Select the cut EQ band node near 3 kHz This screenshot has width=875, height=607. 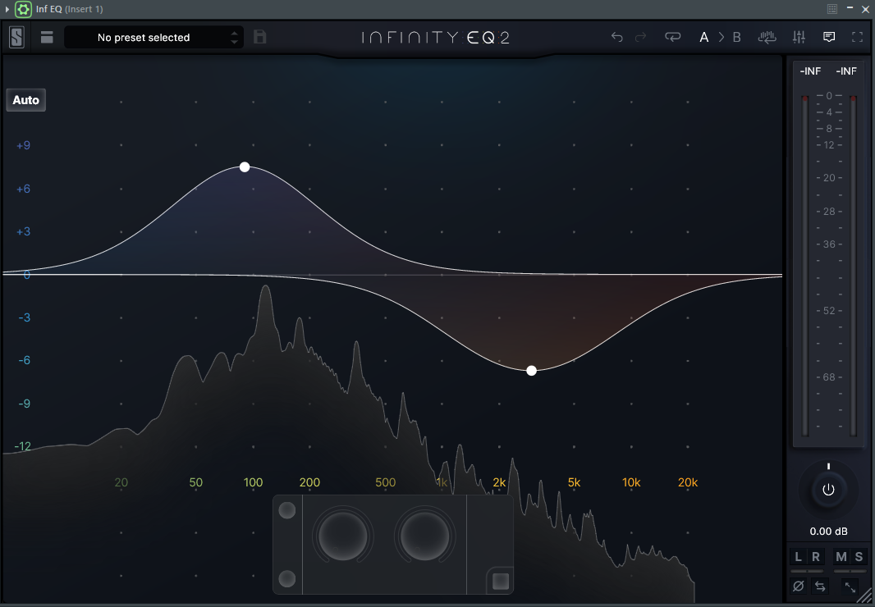coord(531,371)
